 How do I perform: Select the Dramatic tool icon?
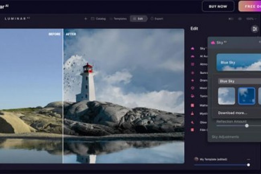[x=193, y=80]
